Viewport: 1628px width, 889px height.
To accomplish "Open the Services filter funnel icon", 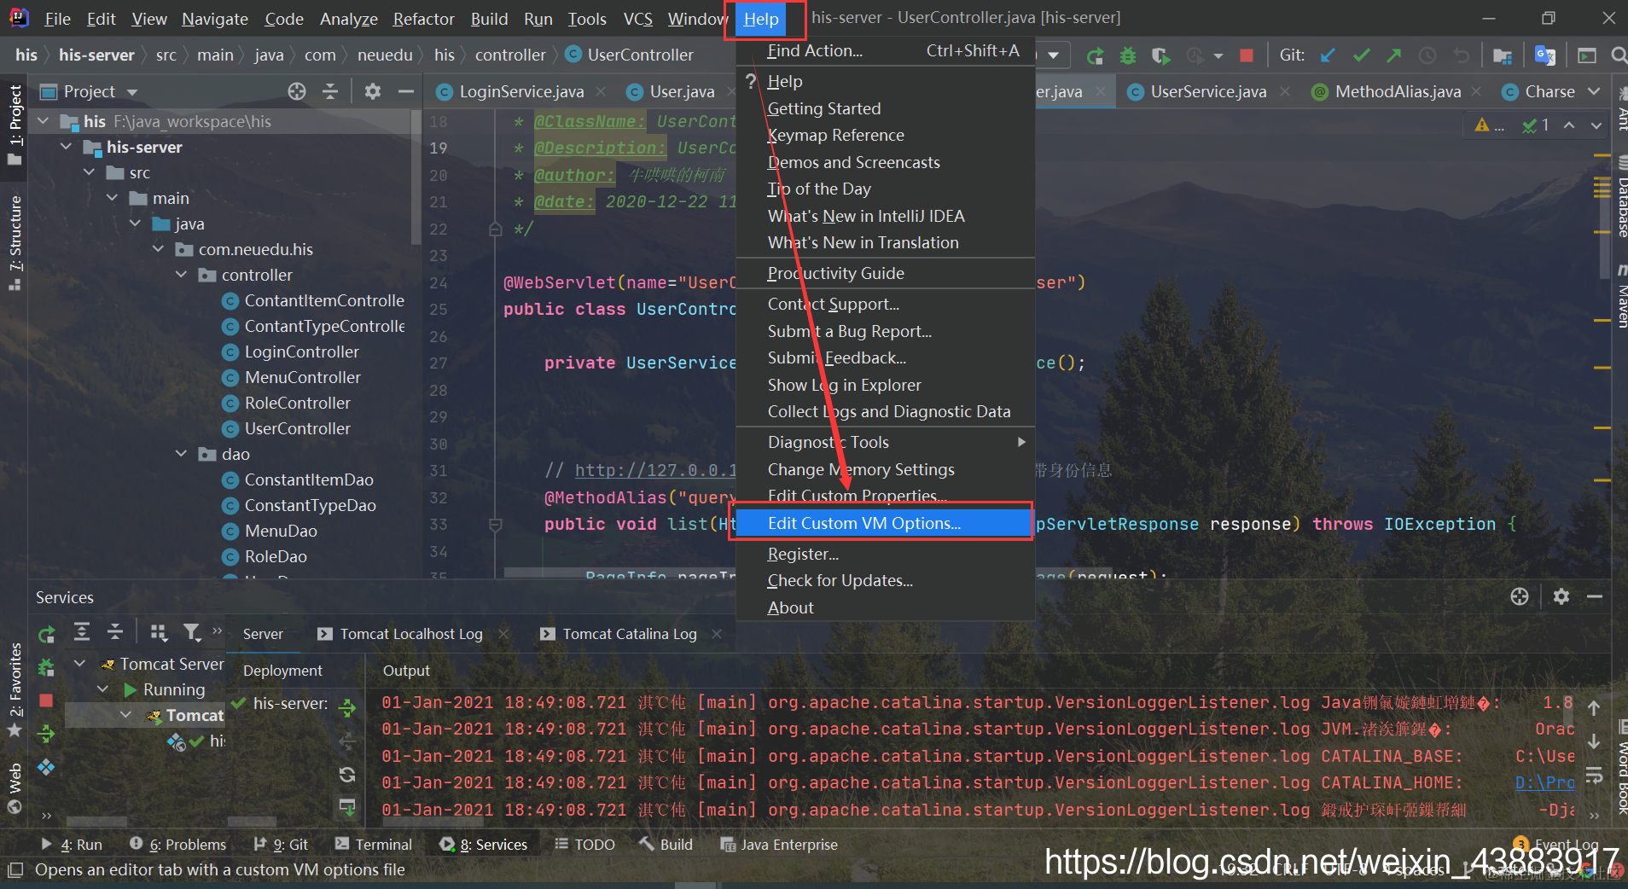I will 192,632.
